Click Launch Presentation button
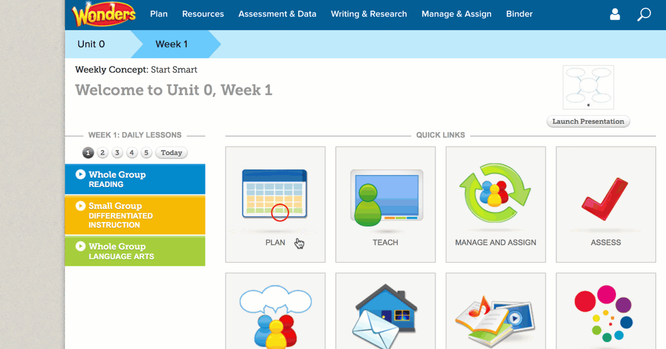This screenshot has width=666, height=349. [x=588, y=121]
